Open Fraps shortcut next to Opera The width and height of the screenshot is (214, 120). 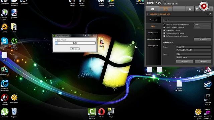point(111,113)
